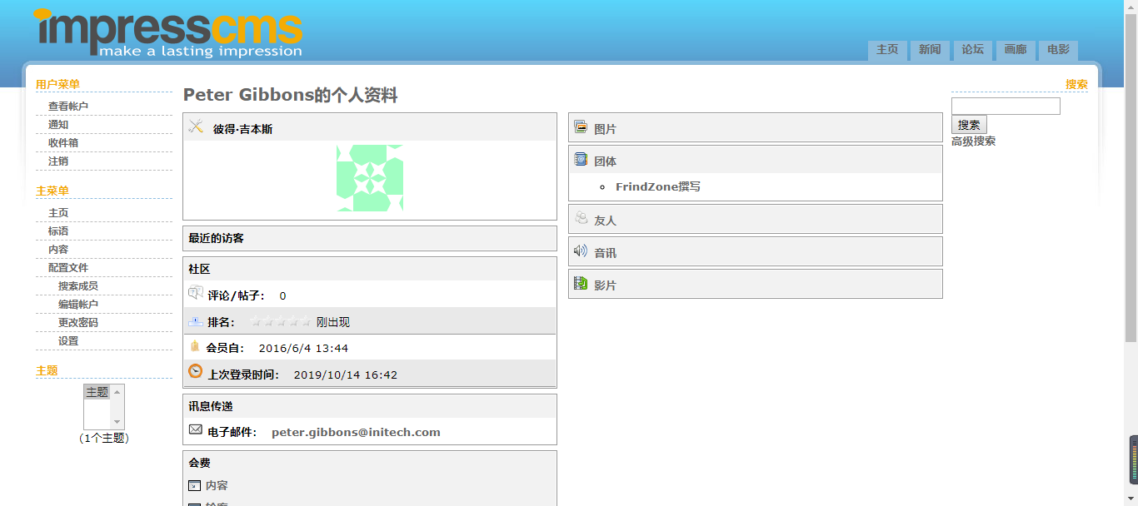Click the page vertical scrollbar
This screenshot has height=506, width=1138.
[x=1131, y=179]
